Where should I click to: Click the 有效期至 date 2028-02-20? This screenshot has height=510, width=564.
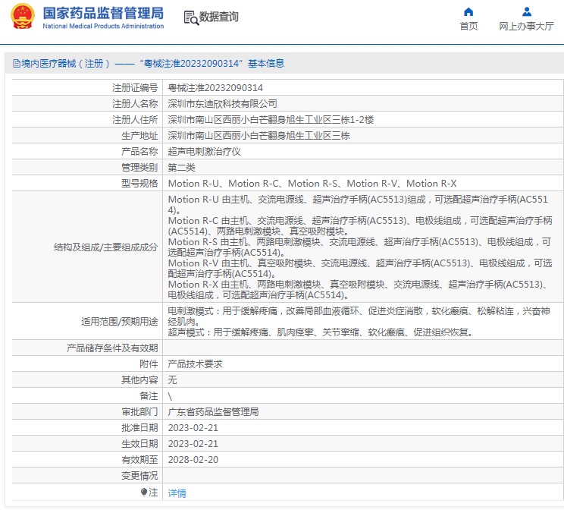pyautogui.click(x=193, y=459)
